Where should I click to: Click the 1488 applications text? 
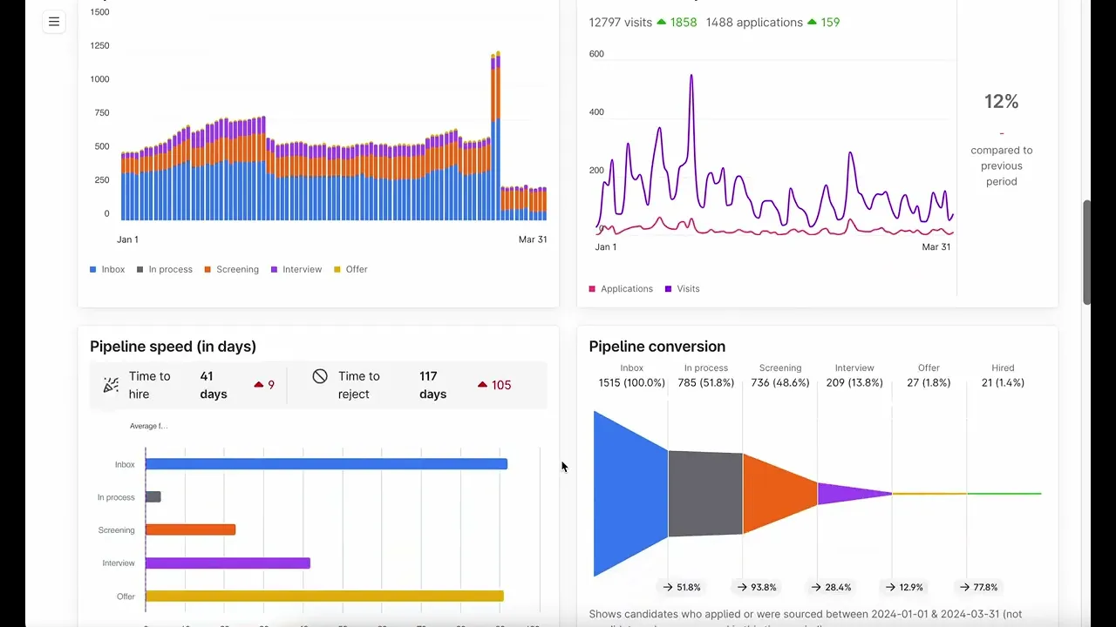tap(755, 22)
